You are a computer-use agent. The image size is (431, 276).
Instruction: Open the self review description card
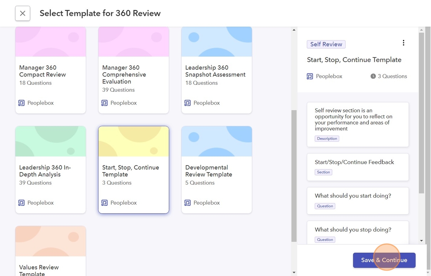pos(357,124)
